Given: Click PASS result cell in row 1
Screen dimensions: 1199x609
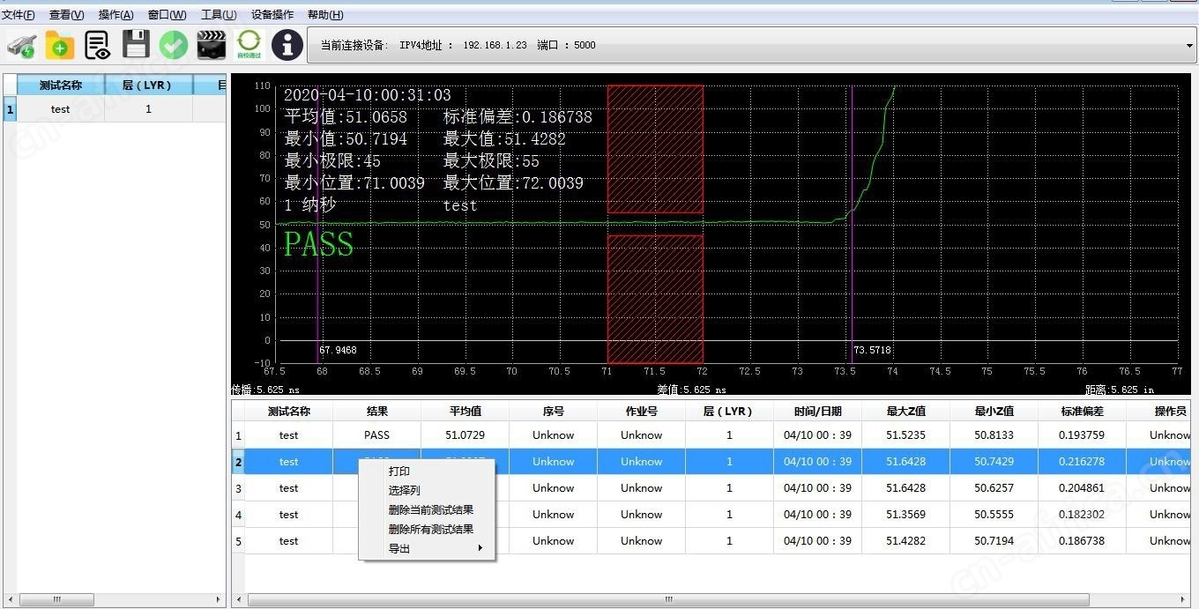Looking at the screenshot, I should point(376,435).
